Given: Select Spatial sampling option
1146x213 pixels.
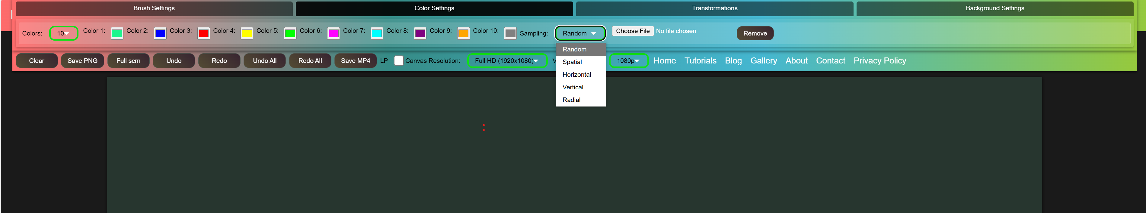Looking at the screenshot, I should click(x=581, y=62).
